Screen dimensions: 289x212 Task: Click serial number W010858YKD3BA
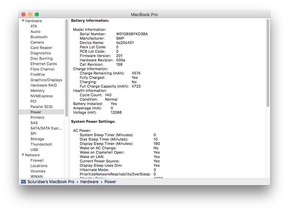[x=132, y=34]
